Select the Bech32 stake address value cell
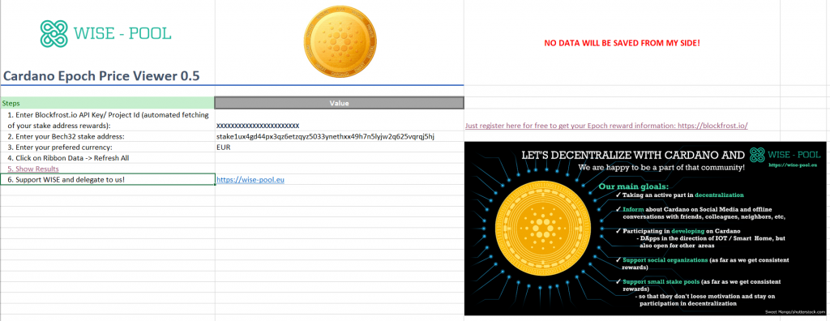 [x=340, y=137]
